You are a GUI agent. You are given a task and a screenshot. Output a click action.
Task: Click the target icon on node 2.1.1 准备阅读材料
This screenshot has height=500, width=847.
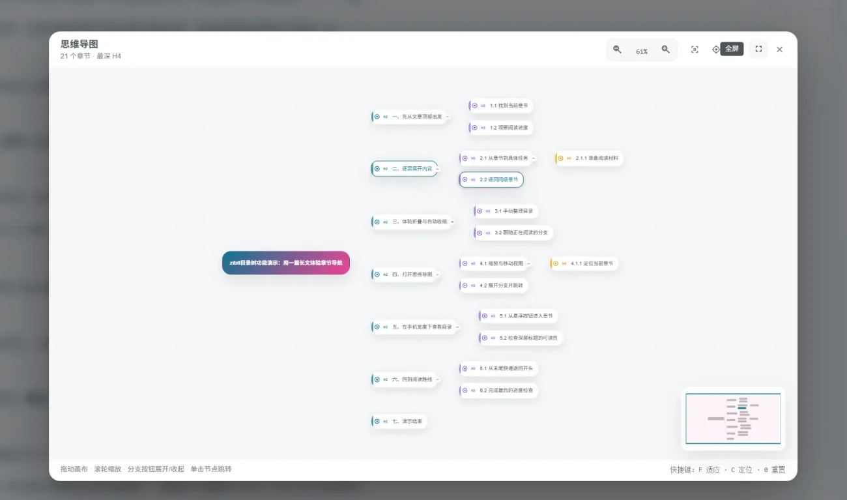click(x=560, y=158)
